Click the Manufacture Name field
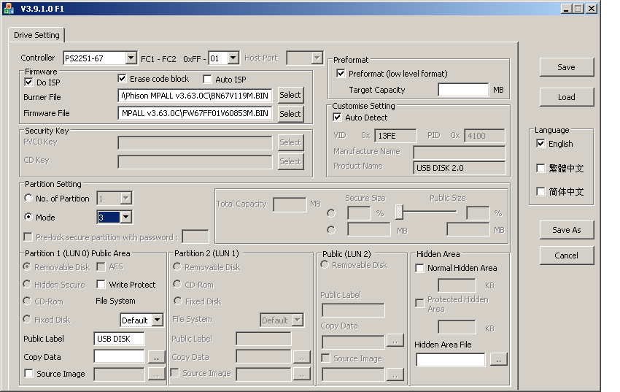Image resolution: width=620 pixels, height=392 pixels. click(460, 152)
